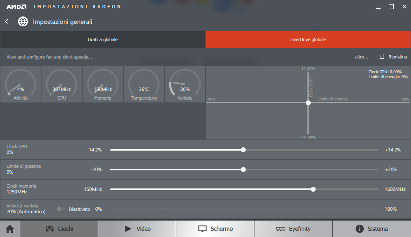
Task: Click the '-14.2%' Clock GPU minimum label
Action: click(95, 150)
